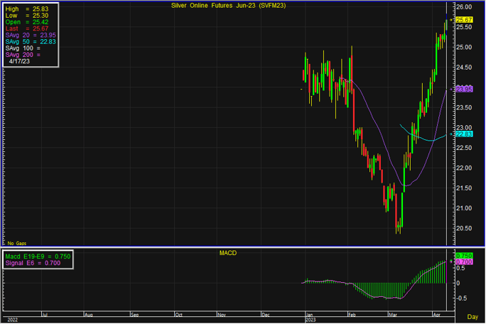Click the No Gaps label
This screenshot has height=324, width=486.
click(16, 243)
